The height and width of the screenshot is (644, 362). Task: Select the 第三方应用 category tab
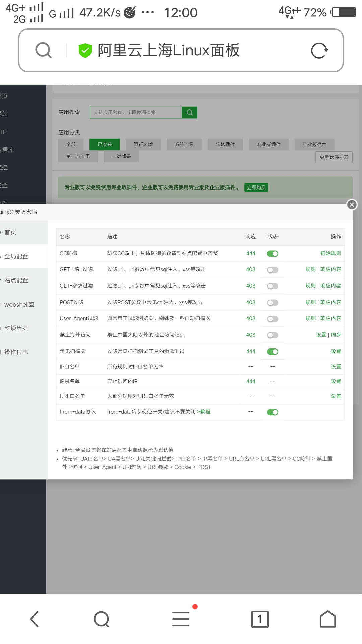(78, 156)
